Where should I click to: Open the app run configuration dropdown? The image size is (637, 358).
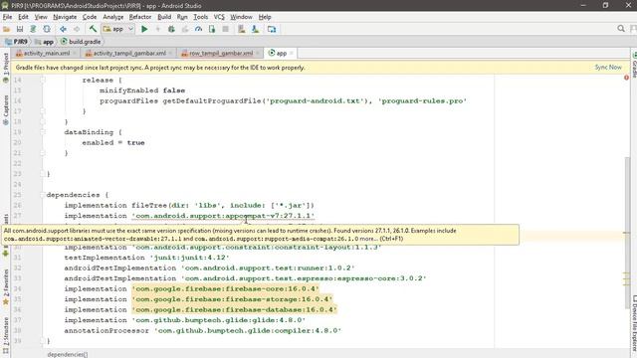pyautogui.click(x=118, y=29)
